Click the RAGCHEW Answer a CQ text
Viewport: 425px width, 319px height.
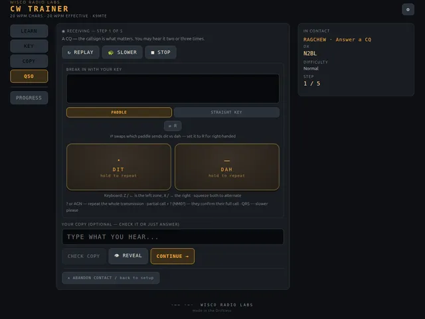(x=337, y=40)
